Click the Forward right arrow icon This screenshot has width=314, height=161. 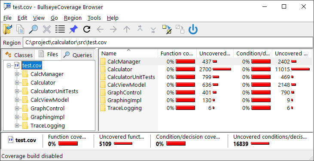coord(113,30)
